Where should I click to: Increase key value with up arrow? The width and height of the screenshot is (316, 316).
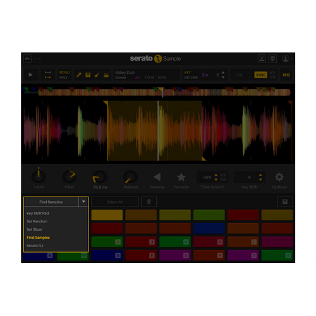[223, 73]
